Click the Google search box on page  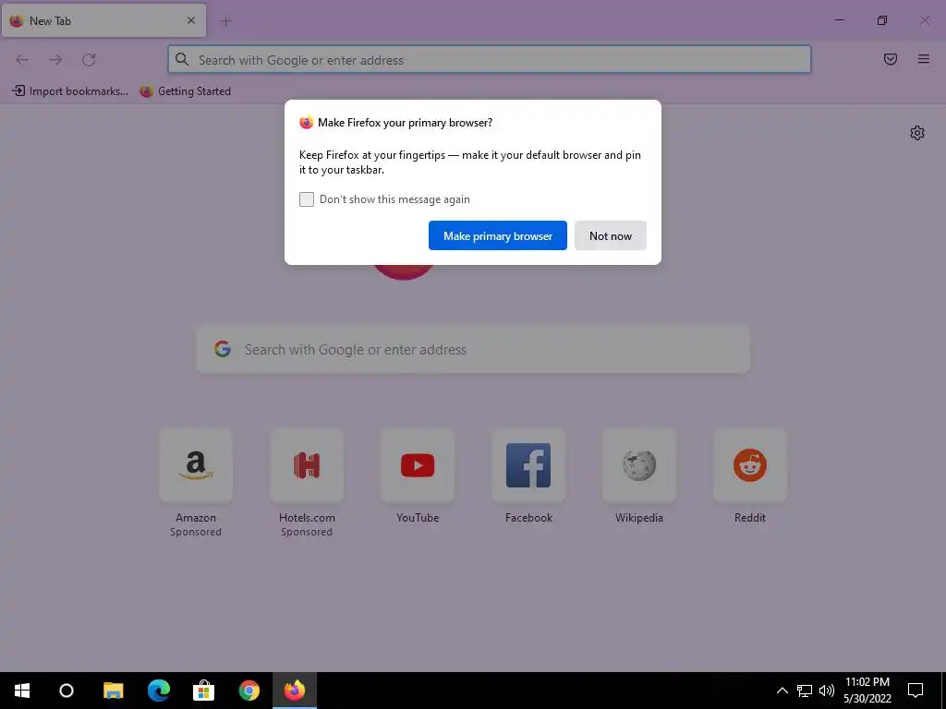click(473, 350)
